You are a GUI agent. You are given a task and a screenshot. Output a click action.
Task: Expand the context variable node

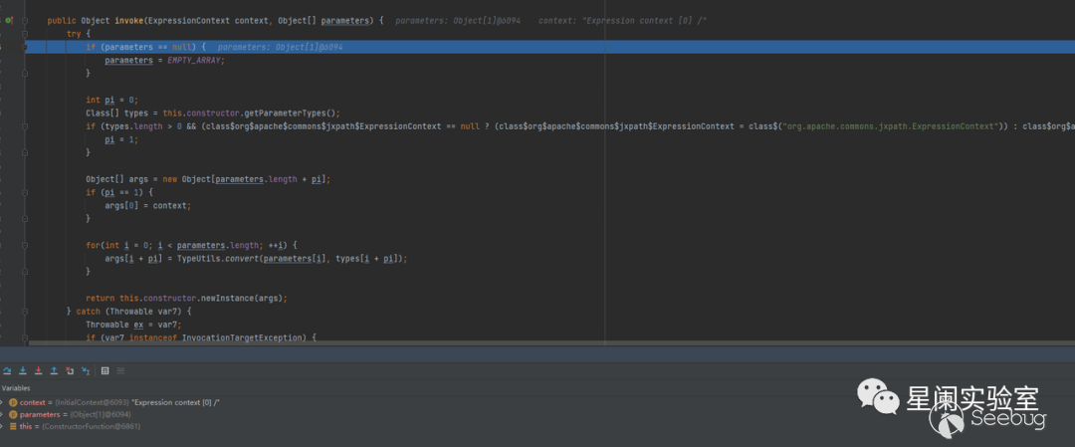[x=3, y=402]
